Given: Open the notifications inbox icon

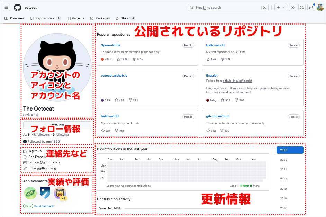Looking at the screenshot, I should [x=311, y=7].
